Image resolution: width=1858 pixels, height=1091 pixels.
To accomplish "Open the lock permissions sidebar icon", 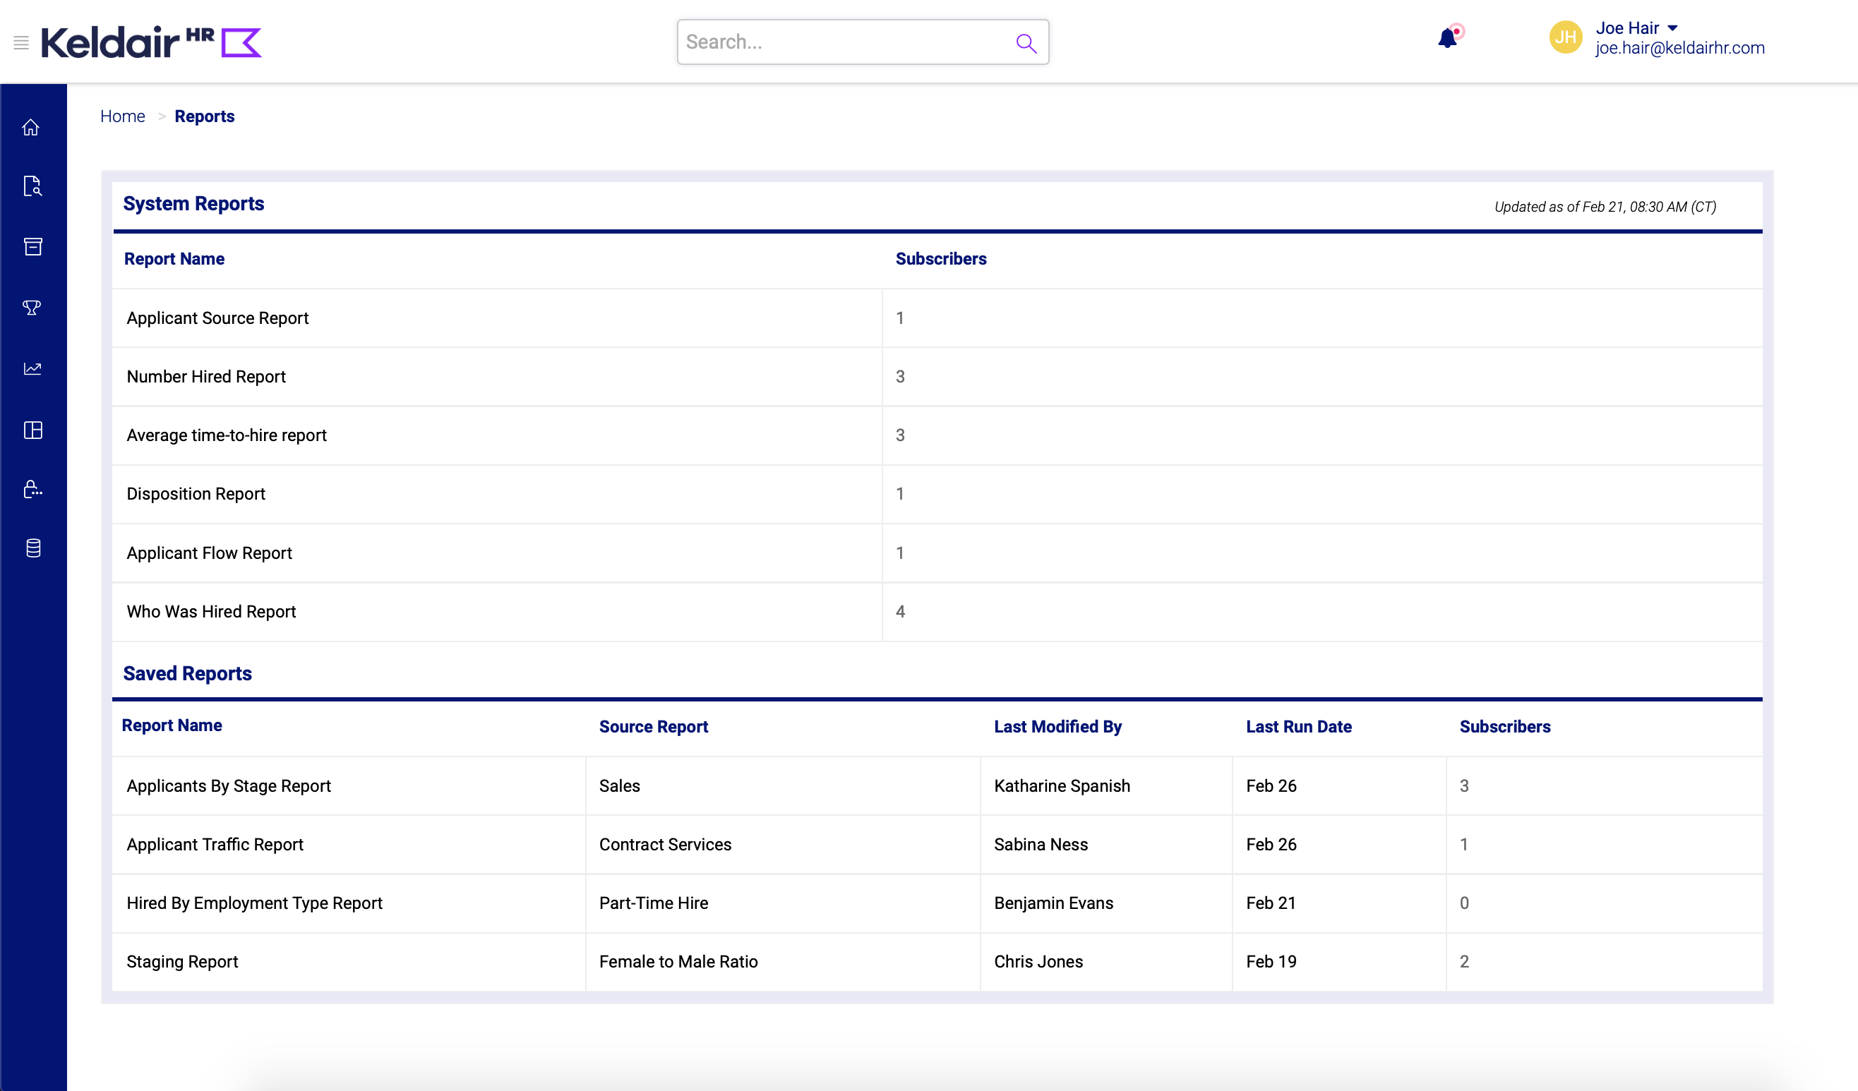I will click(32, 490).
